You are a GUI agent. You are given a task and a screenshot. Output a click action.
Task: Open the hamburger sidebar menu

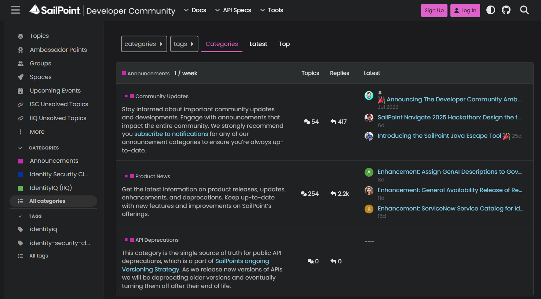tap(15, 10)
